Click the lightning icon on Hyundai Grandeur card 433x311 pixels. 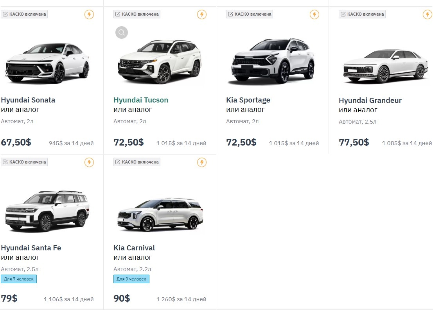click(427, 14)
